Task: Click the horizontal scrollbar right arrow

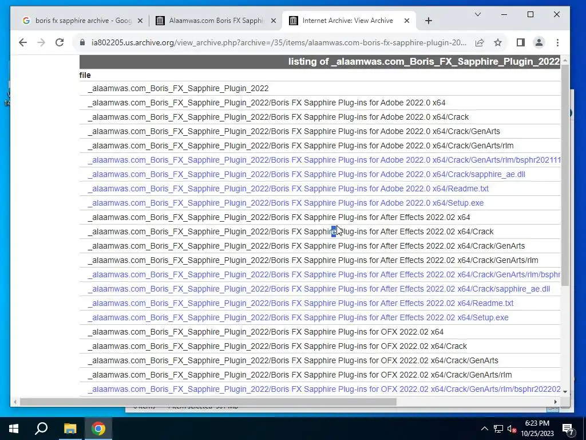Action: click(555, 402)
